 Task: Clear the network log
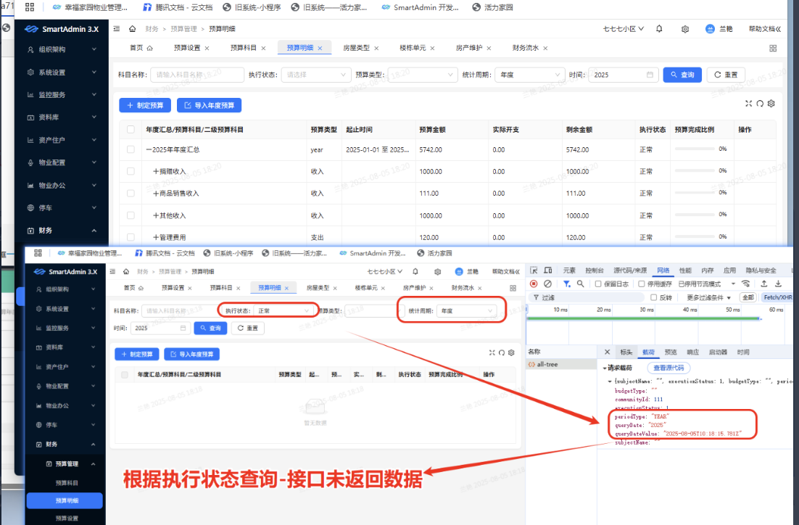547,284
